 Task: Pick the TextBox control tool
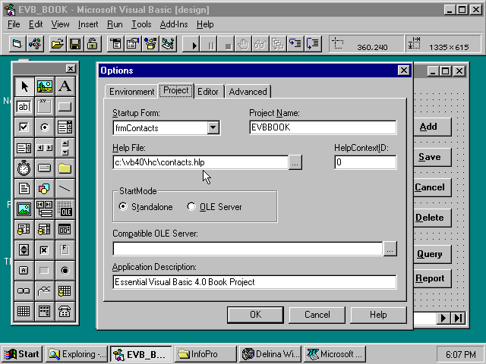coord(24,107)
